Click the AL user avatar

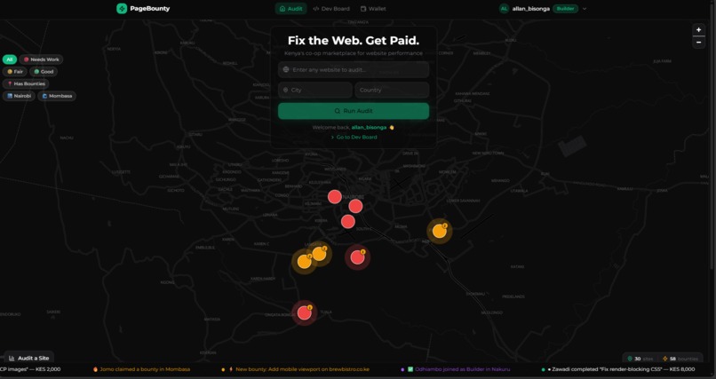[x=504, y=9]
